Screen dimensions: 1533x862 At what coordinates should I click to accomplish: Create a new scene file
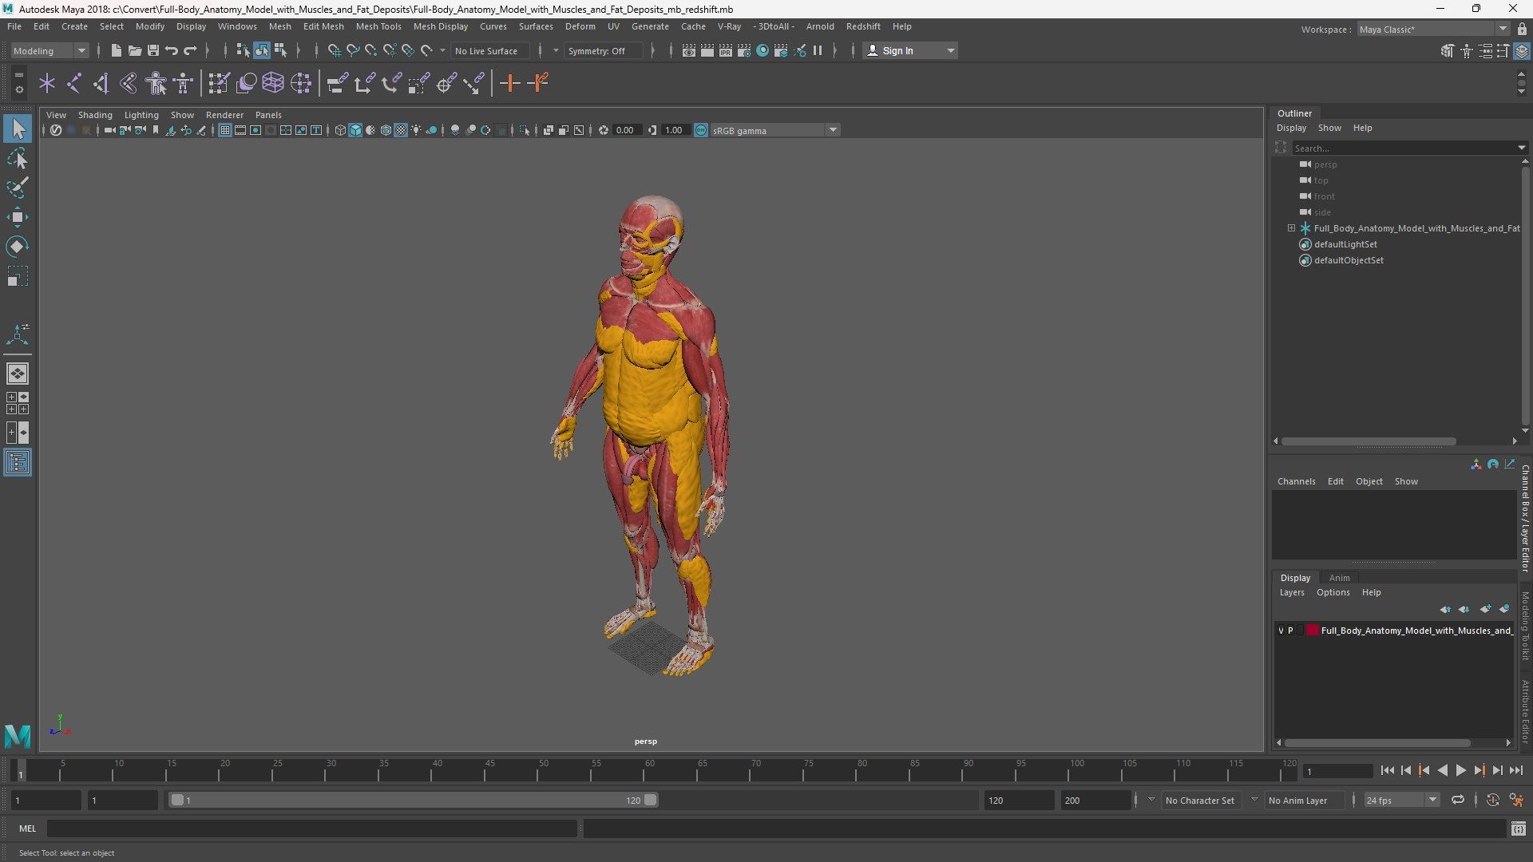(116, 50)
